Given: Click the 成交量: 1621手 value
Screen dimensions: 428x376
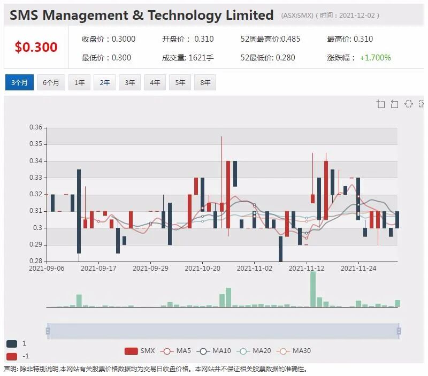Looking at the screenshot, I should [188, 58].
